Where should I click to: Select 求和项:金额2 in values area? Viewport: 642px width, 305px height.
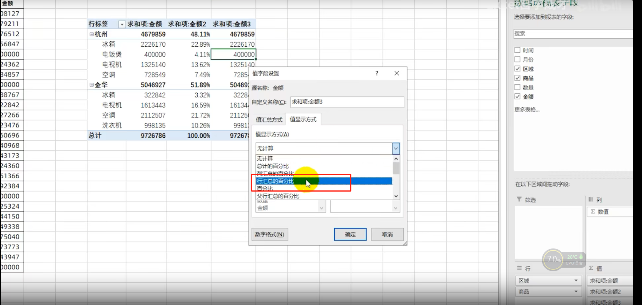[610, 292]
